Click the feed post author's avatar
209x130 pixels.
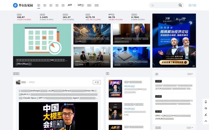(x=18, y=82)
